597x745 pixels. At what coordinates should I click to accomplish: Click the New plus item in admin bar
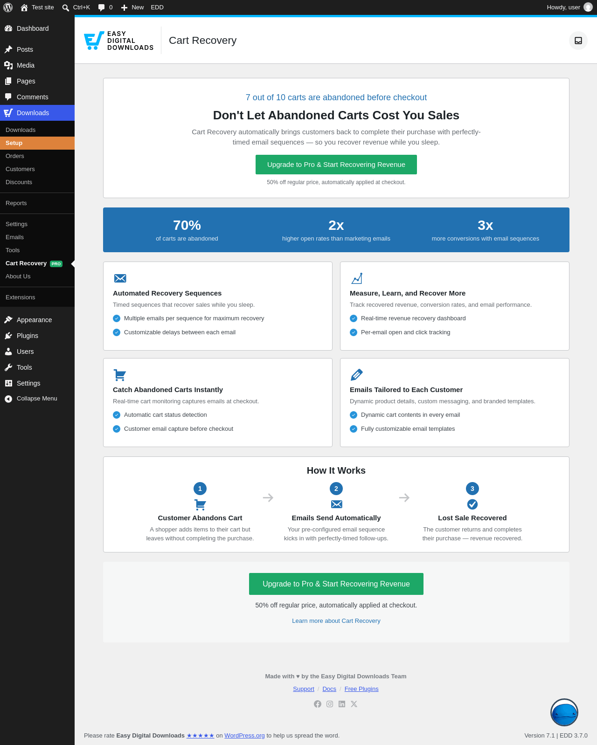(x=132, y=7)
